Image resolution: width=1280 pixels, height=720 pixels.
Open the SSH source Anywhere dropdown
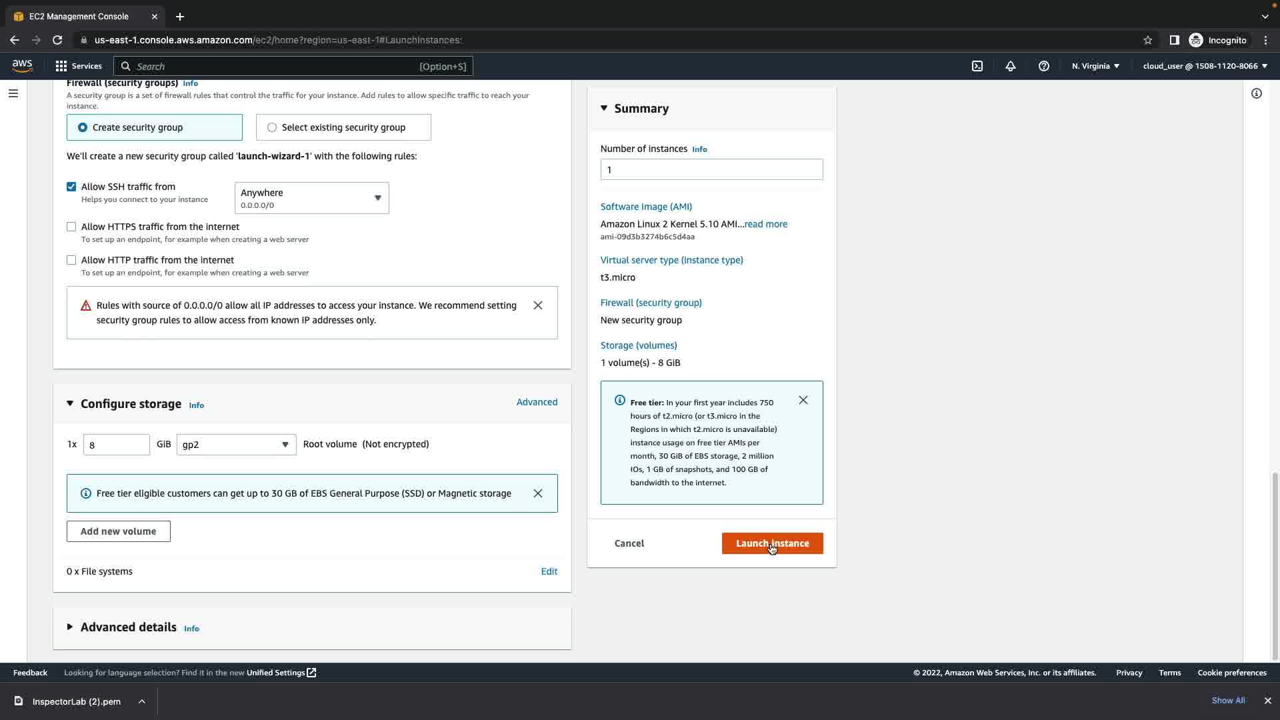[311, 198]
